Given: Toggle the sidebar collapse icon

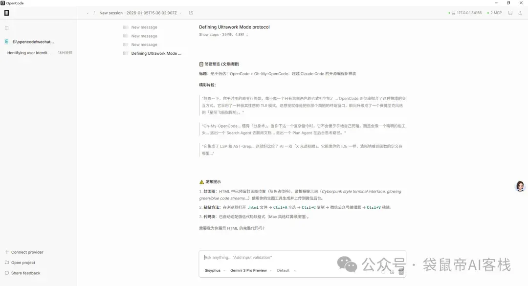Looking at the screenshot, I should [x=6, y=28].
